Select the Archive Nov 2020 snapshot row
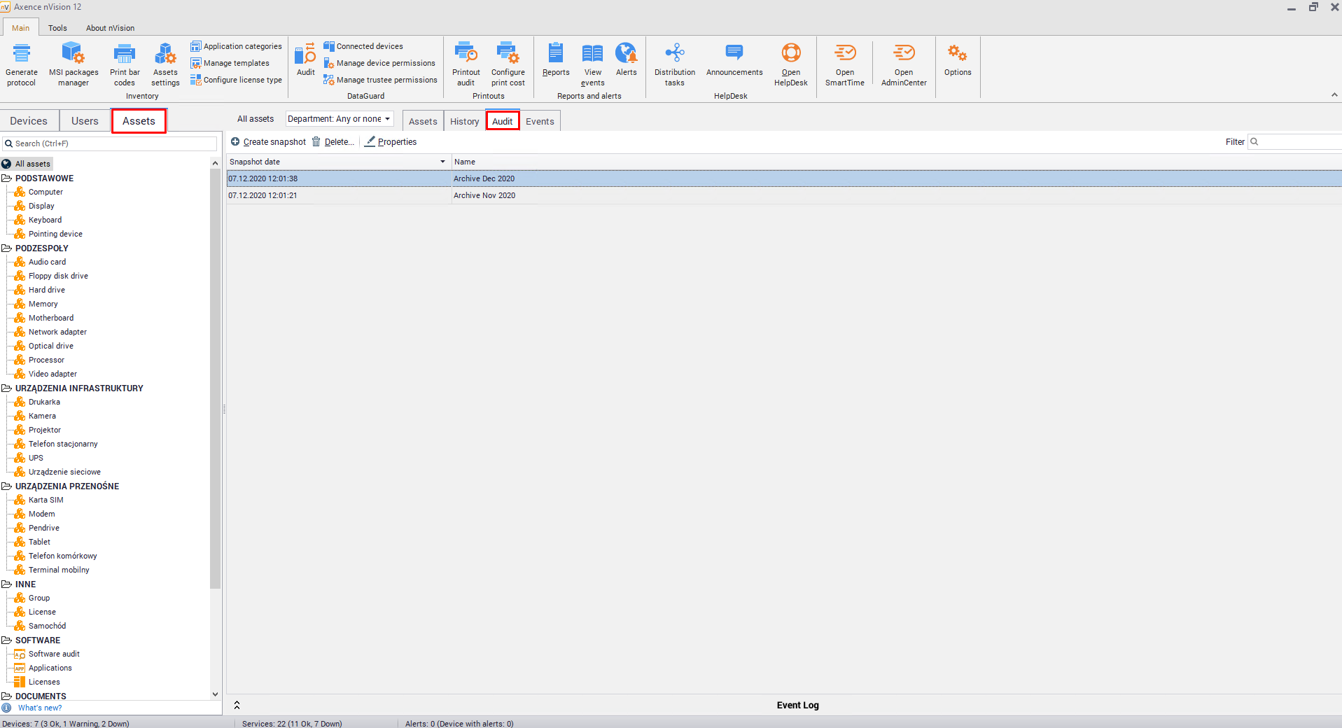 484,196
